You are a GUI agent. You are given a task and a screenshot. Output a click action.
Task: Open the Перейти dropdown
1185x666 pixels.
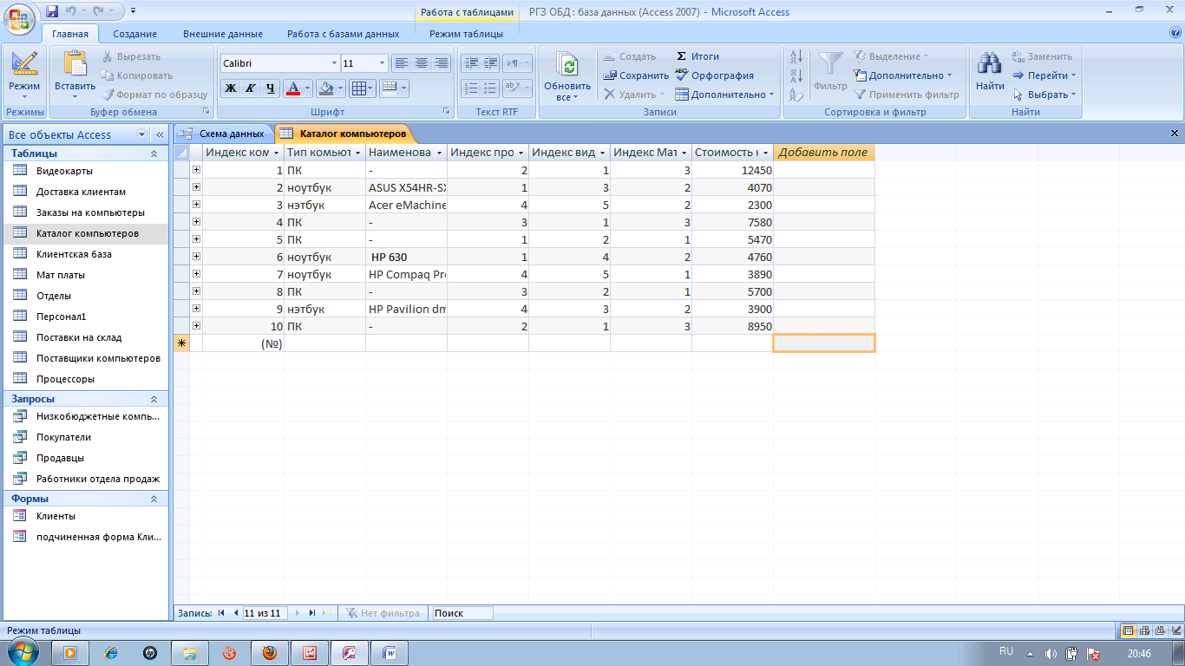point(1044,75)
